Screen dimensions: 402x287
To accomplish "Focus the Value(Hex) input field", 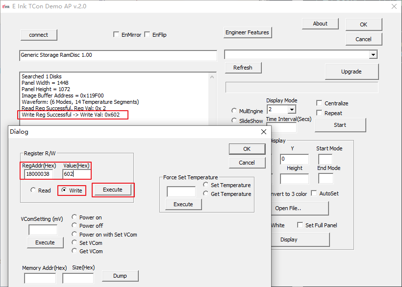I will [76, 174].
